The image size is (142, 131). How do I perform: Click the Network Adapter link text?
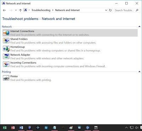pyautogui.click(x=20, y=55)
